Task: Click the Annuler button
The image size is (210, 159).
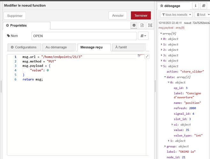Action: [x=118, y=16]
